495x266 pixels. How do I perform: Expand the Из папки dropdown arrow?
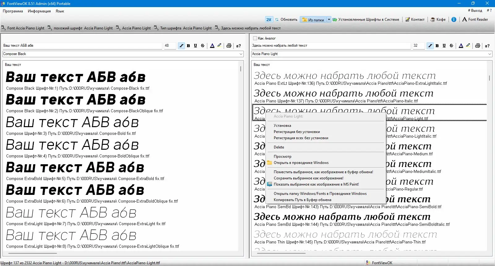(x=329, y=20)
